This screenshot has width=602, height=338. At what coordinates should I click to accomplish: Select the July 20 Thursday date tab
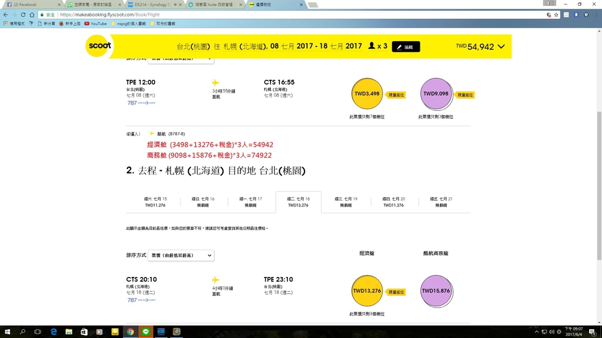coord(393,202)
